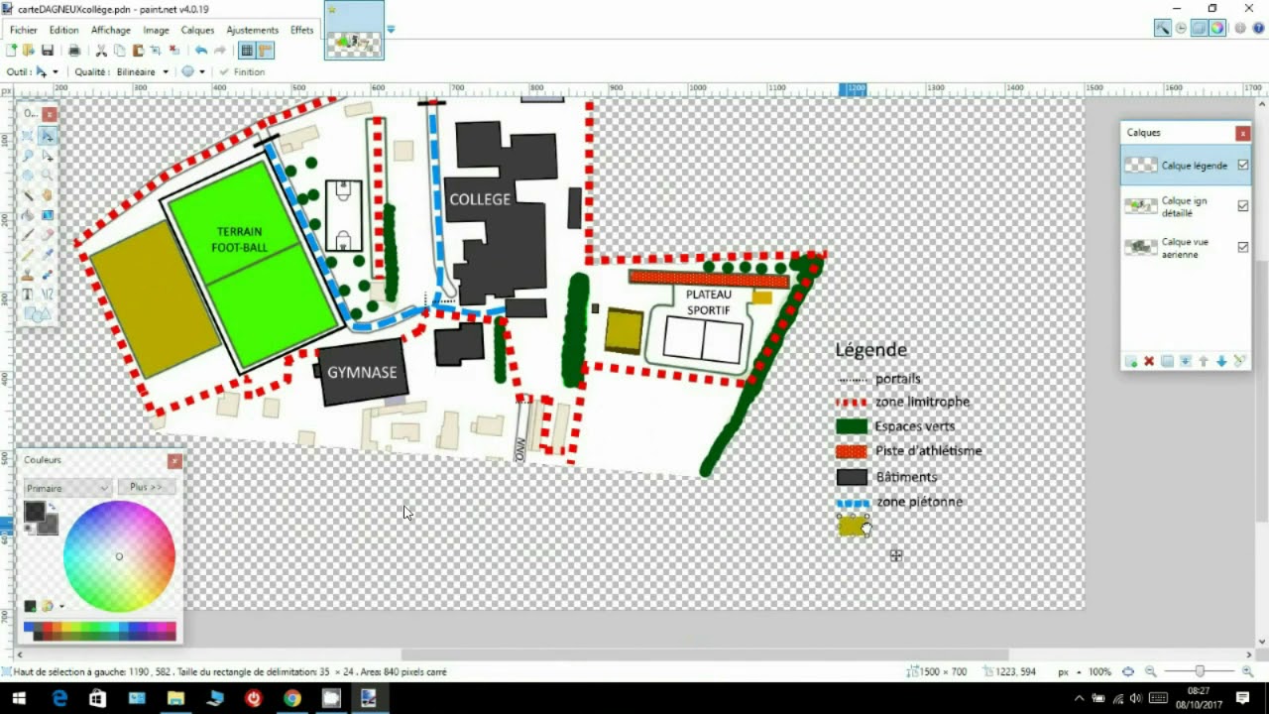Select the Zoom magnifier tool
Image resolution: width=1269 pixels, height=714 pixels.
click(48, 174)
